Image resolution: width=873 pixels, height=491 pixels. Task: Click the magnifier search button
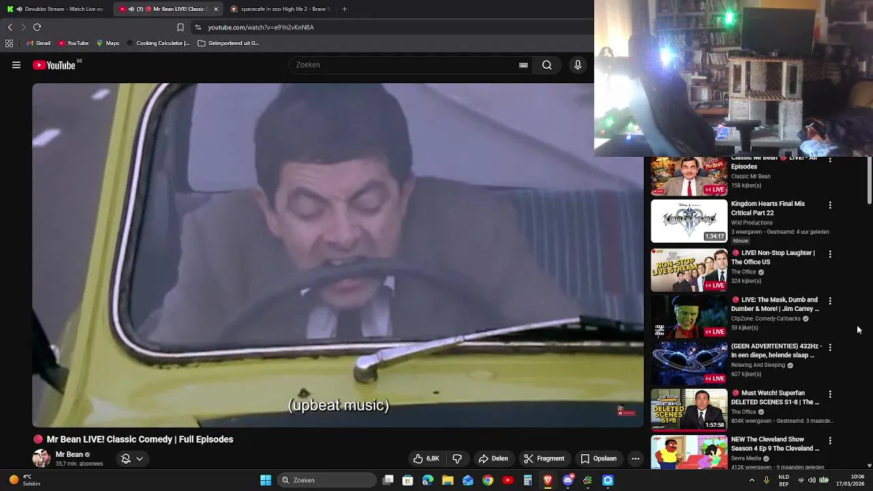coord(547,65)
